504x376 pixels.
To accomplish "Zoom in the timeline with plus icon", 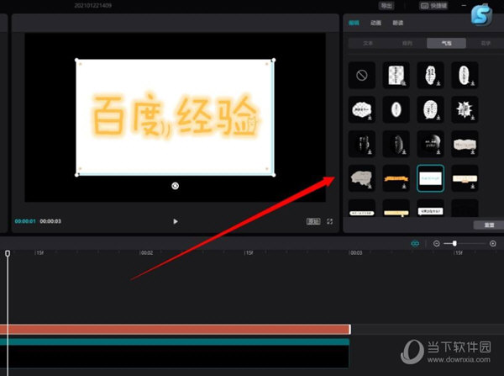I will pyautogui.click(x=493, y=244).
